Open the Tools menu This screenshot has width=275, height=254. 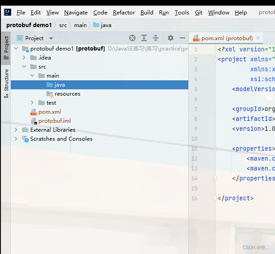pos(182,13)
